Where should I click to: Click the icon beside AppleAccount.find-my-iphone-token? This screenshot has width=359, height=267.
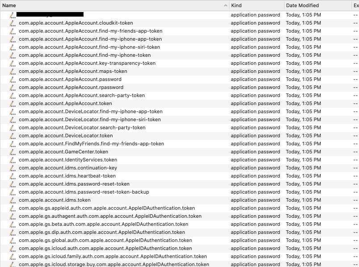pyautogui.click(x=13, y=55)
